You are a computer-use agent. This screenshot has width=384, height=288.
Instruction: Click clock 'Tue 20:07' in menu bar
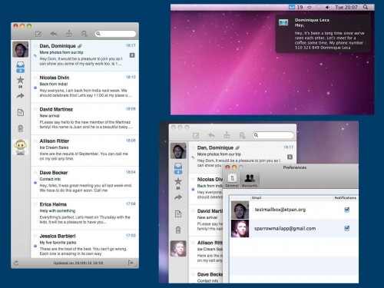pyautogui.click(x=346, y=7)
